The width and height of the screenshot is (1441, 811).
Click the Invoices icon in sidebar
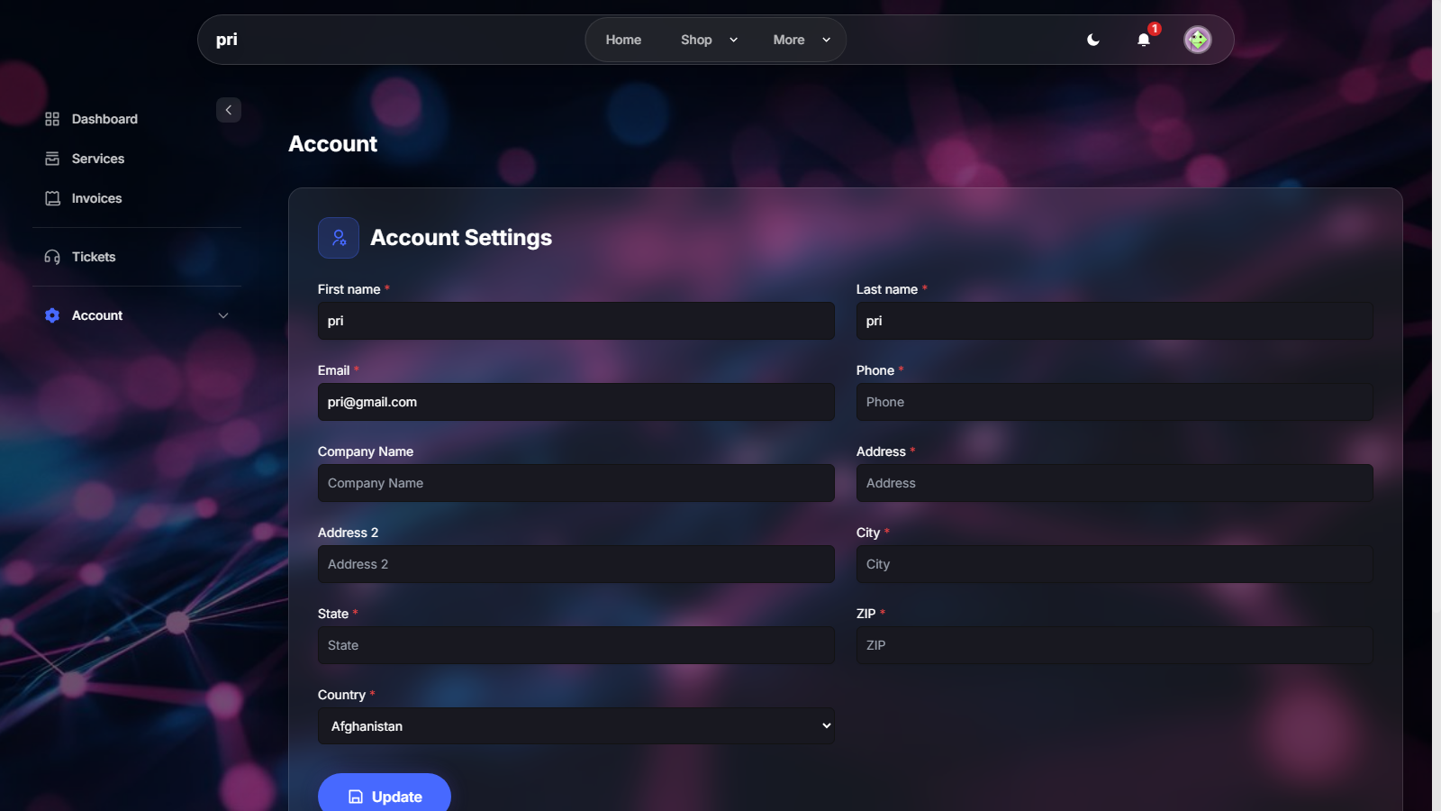click(x=52, y=198)
